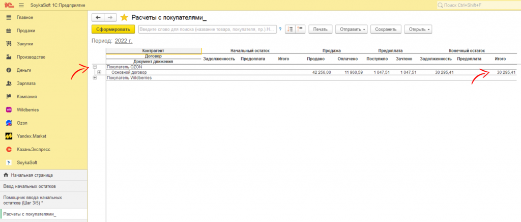The height and width of the screenshot is (222, 521).
Task: Click the back navigation arrow
Action: pos(98,17)
